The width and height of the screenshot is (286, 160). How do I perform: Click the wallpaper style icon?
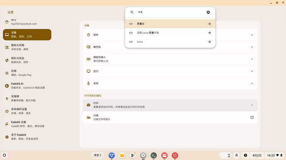tap(7, 47)
